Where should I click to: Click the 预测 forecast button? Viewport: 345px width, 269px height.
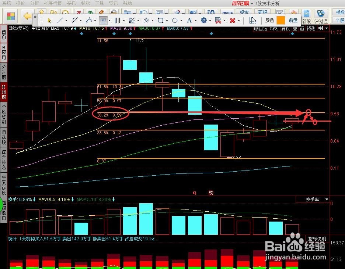point(311,28)
